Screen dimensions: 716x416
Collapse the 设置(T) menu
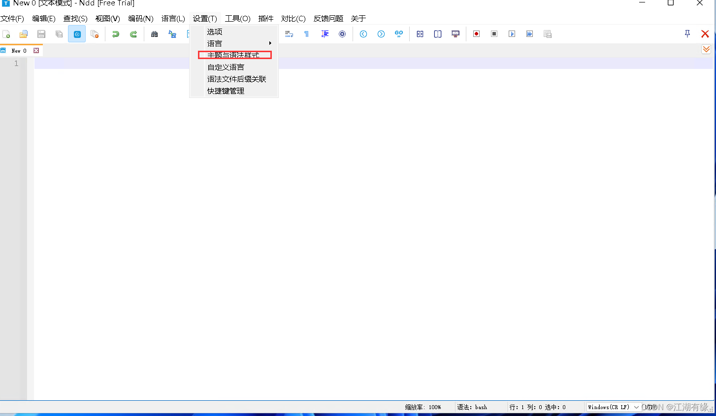(x=205, y=19)
